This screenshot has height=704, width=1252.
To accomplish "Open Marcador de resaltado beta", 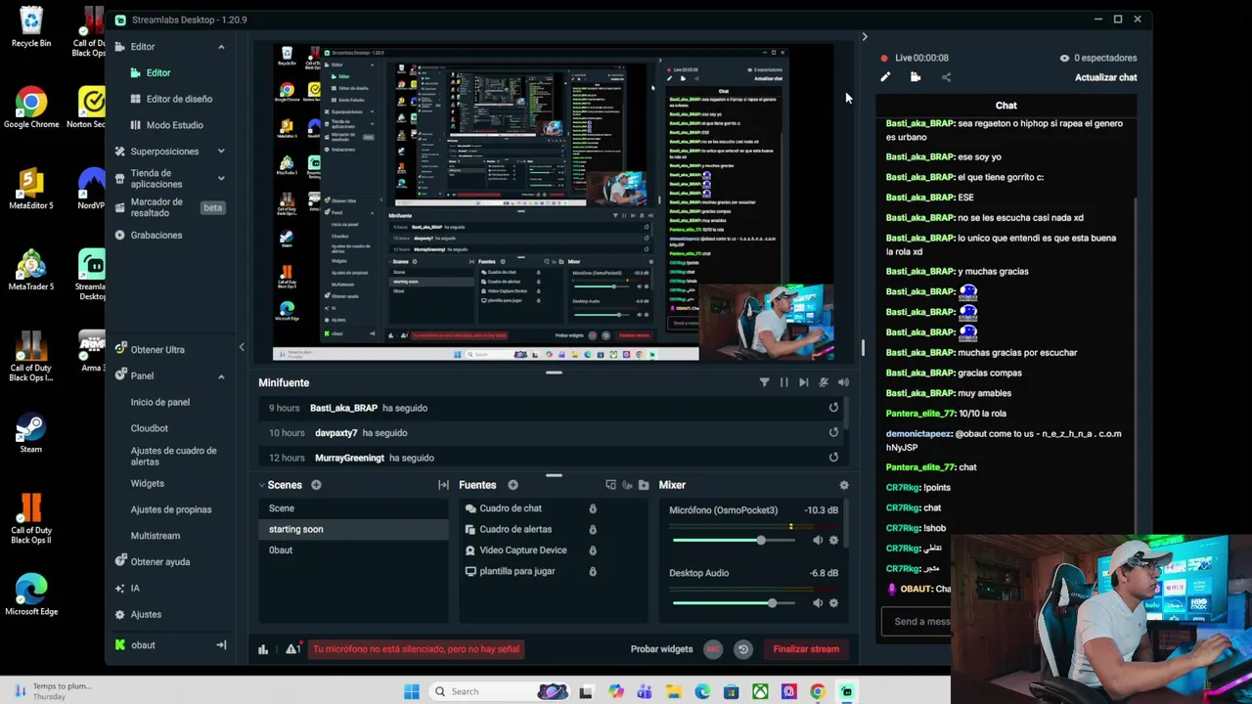I will [x=168, y=207].
